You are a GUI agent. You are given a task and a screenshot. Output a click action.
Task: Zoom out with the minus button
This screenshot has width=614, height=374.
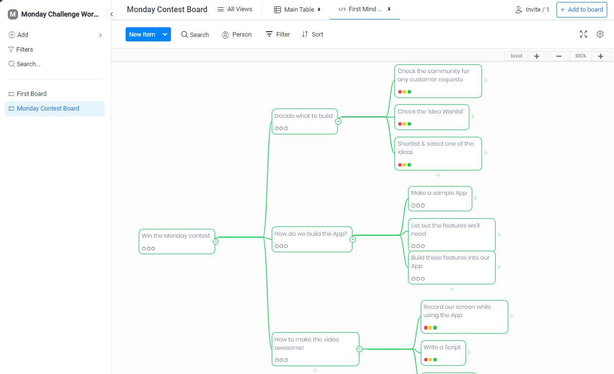[559, 56]
